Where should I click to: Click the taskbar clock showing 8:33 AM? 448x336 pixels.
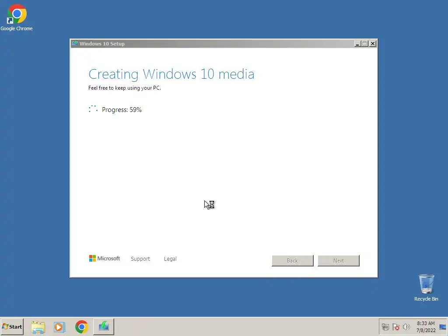(x=426, y=327)
